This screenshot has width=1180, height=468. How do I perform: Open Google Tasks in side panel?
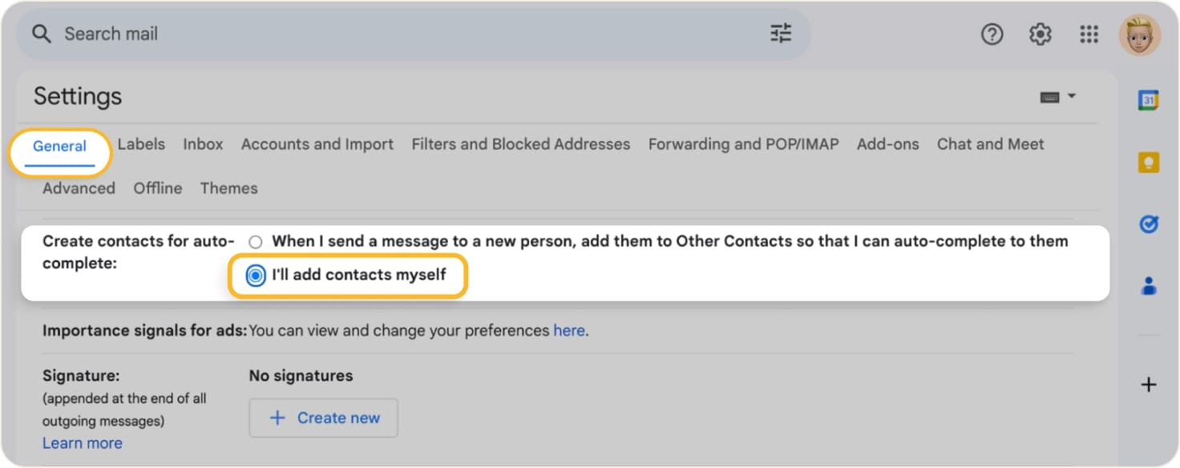[1149, 224]
